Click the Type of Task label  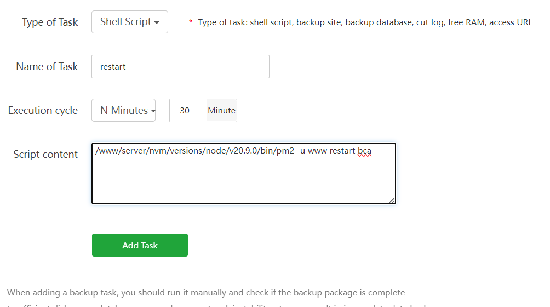pyautogui.click(x=50, y=22)
